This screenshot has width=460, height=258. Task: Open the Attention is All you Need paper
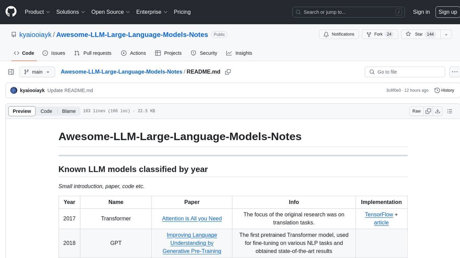pyautogui.click(x=192, y=218)
